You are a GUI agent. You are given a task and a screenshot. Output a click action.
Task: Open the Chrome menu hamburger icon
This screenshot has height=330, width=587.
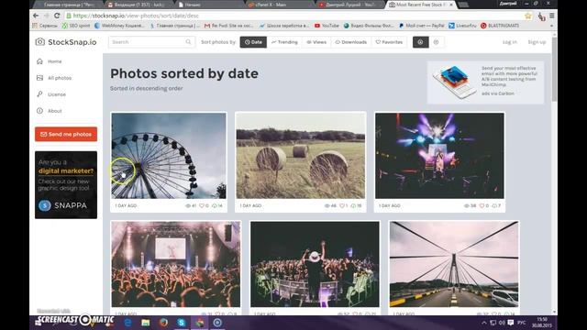coord(552,16)
